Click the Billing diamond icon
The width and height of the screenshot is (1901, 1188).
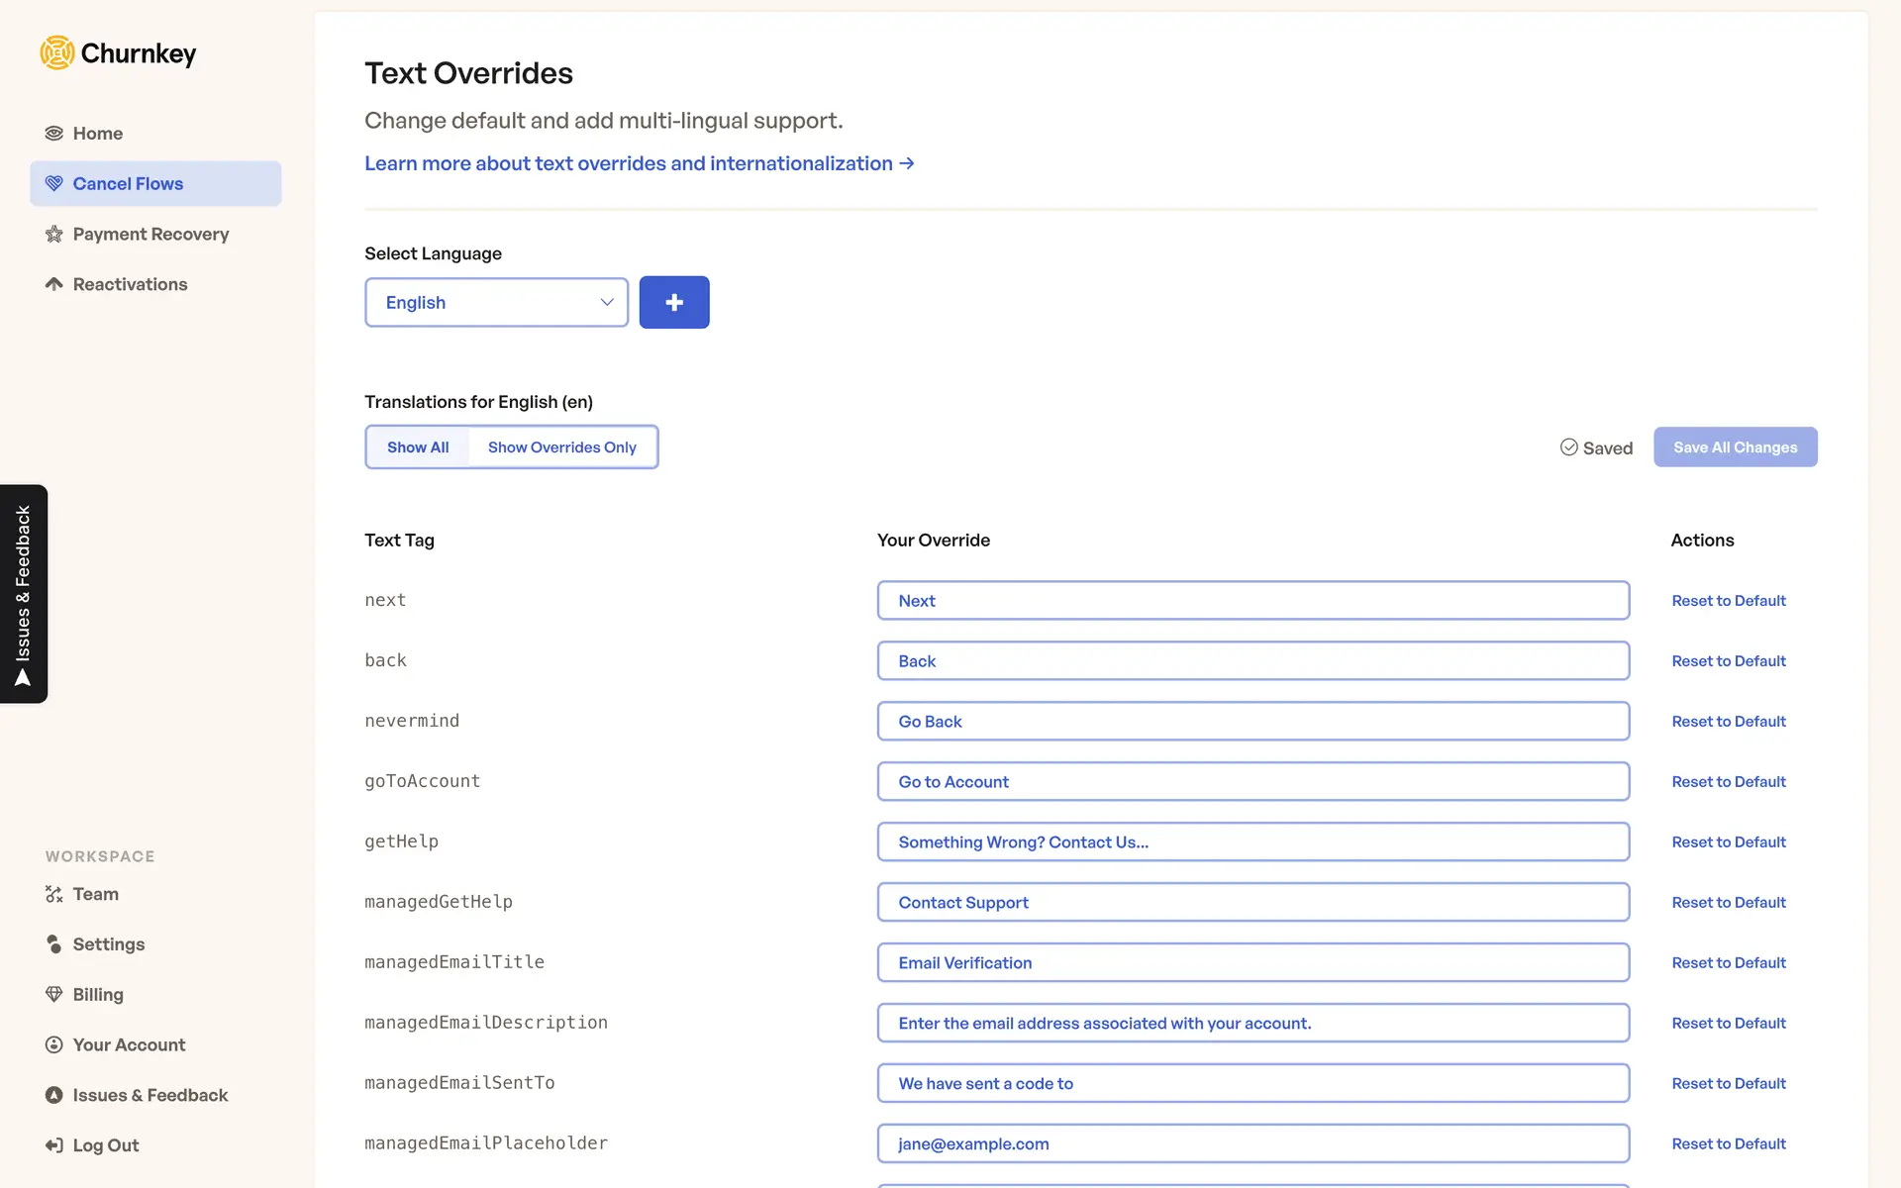point(54,994)
